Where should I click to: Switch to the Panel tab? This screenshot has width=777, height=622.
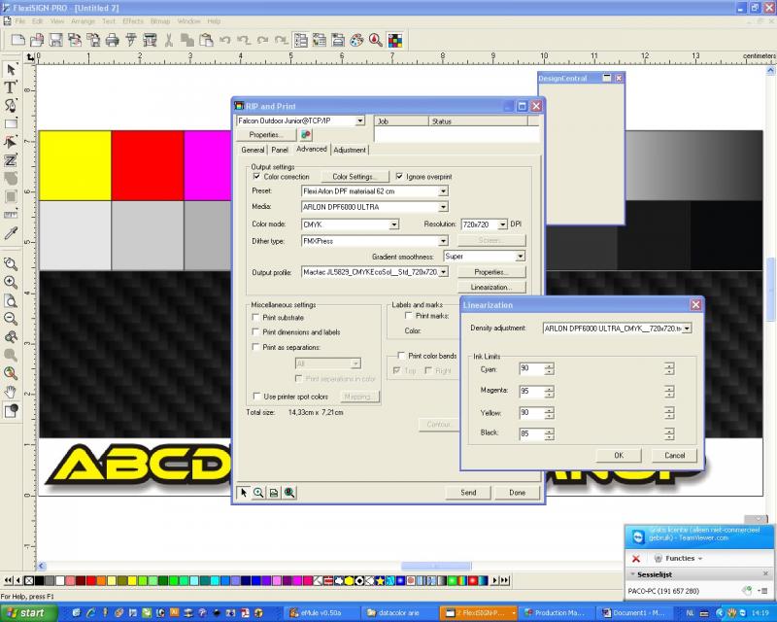[x=280, y=150]
